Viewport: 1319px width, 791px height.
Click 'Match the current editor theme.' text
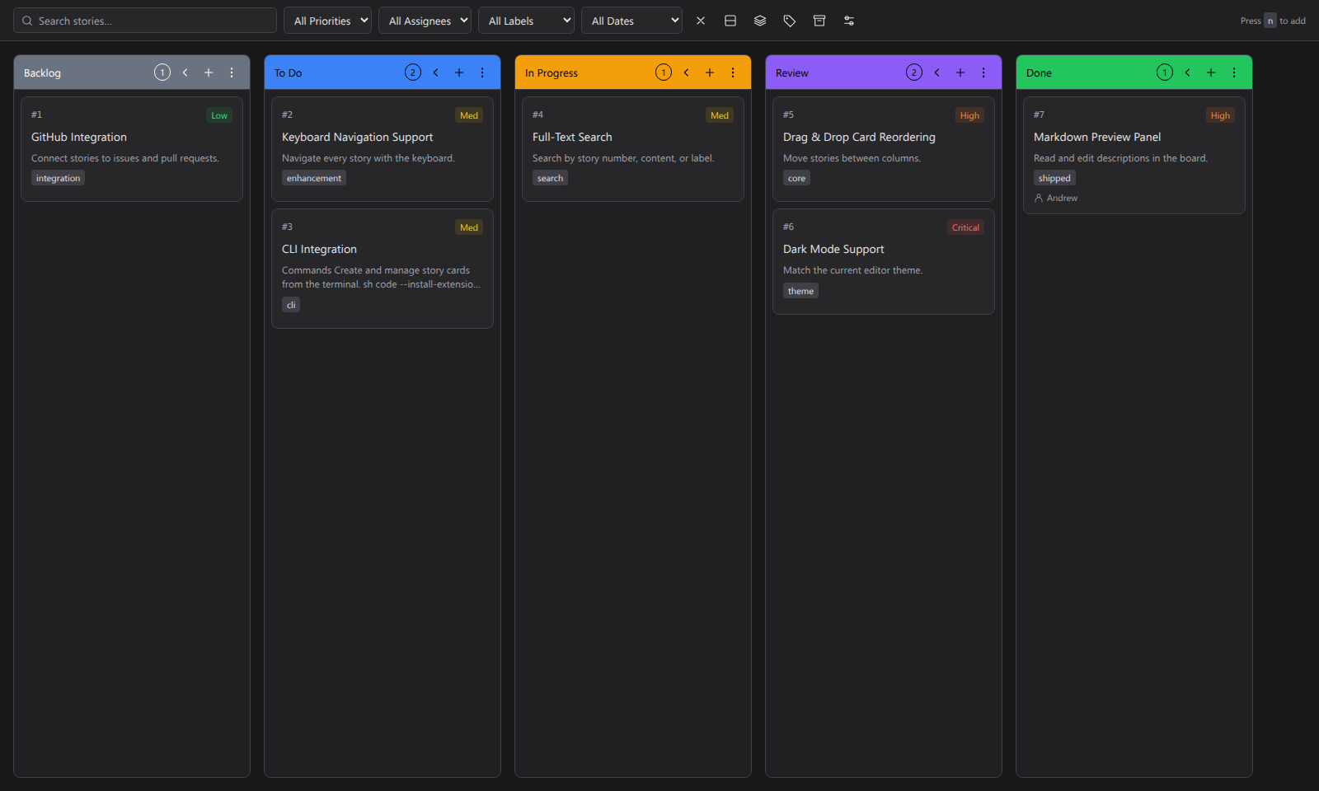(x=852, y=270)
